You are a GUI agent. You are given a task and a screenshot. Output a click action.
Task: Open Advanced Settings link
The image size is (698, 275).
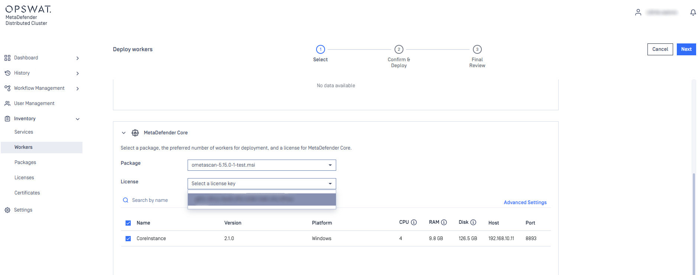point(525,203)
